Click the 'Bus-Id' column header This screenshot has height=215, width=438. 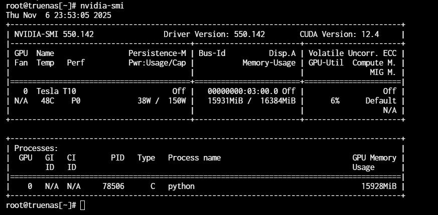212,53
